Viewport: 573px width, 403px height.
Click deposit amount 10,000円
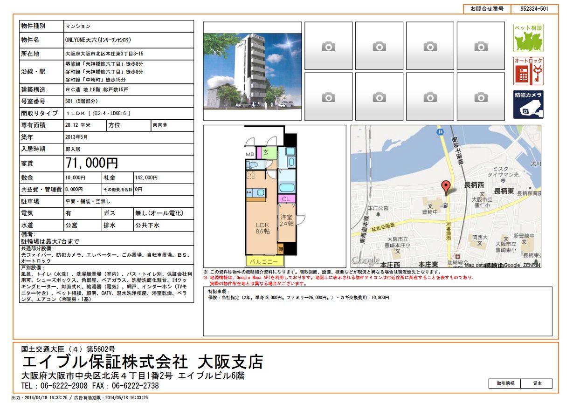coord(75,178)
